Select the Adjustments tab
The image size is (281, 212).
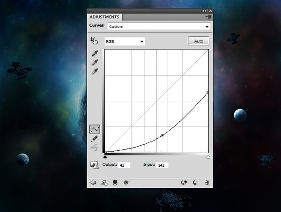(x=104, y=17)
